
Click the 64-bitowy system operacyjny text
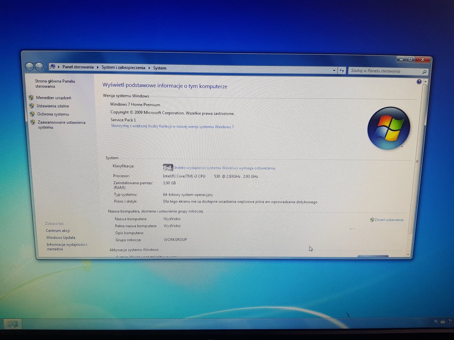(x=188, y=195)
